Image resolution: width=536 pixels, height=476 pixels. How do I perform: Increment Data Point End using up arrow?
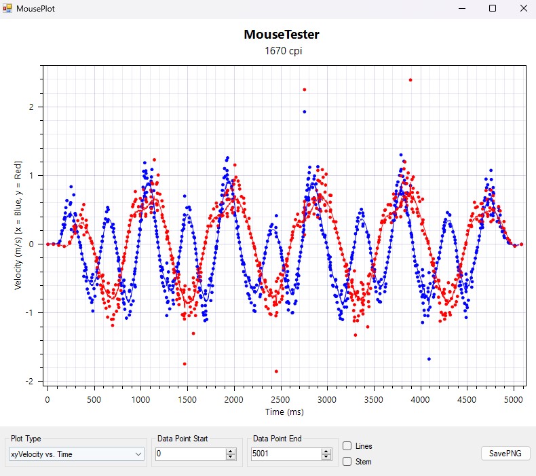click(x=326, y=451)
